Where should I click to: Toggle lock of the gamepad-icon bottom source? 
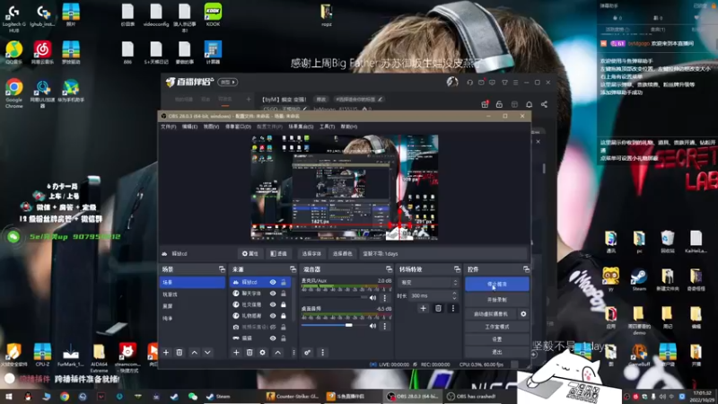(x=284, y=338)
